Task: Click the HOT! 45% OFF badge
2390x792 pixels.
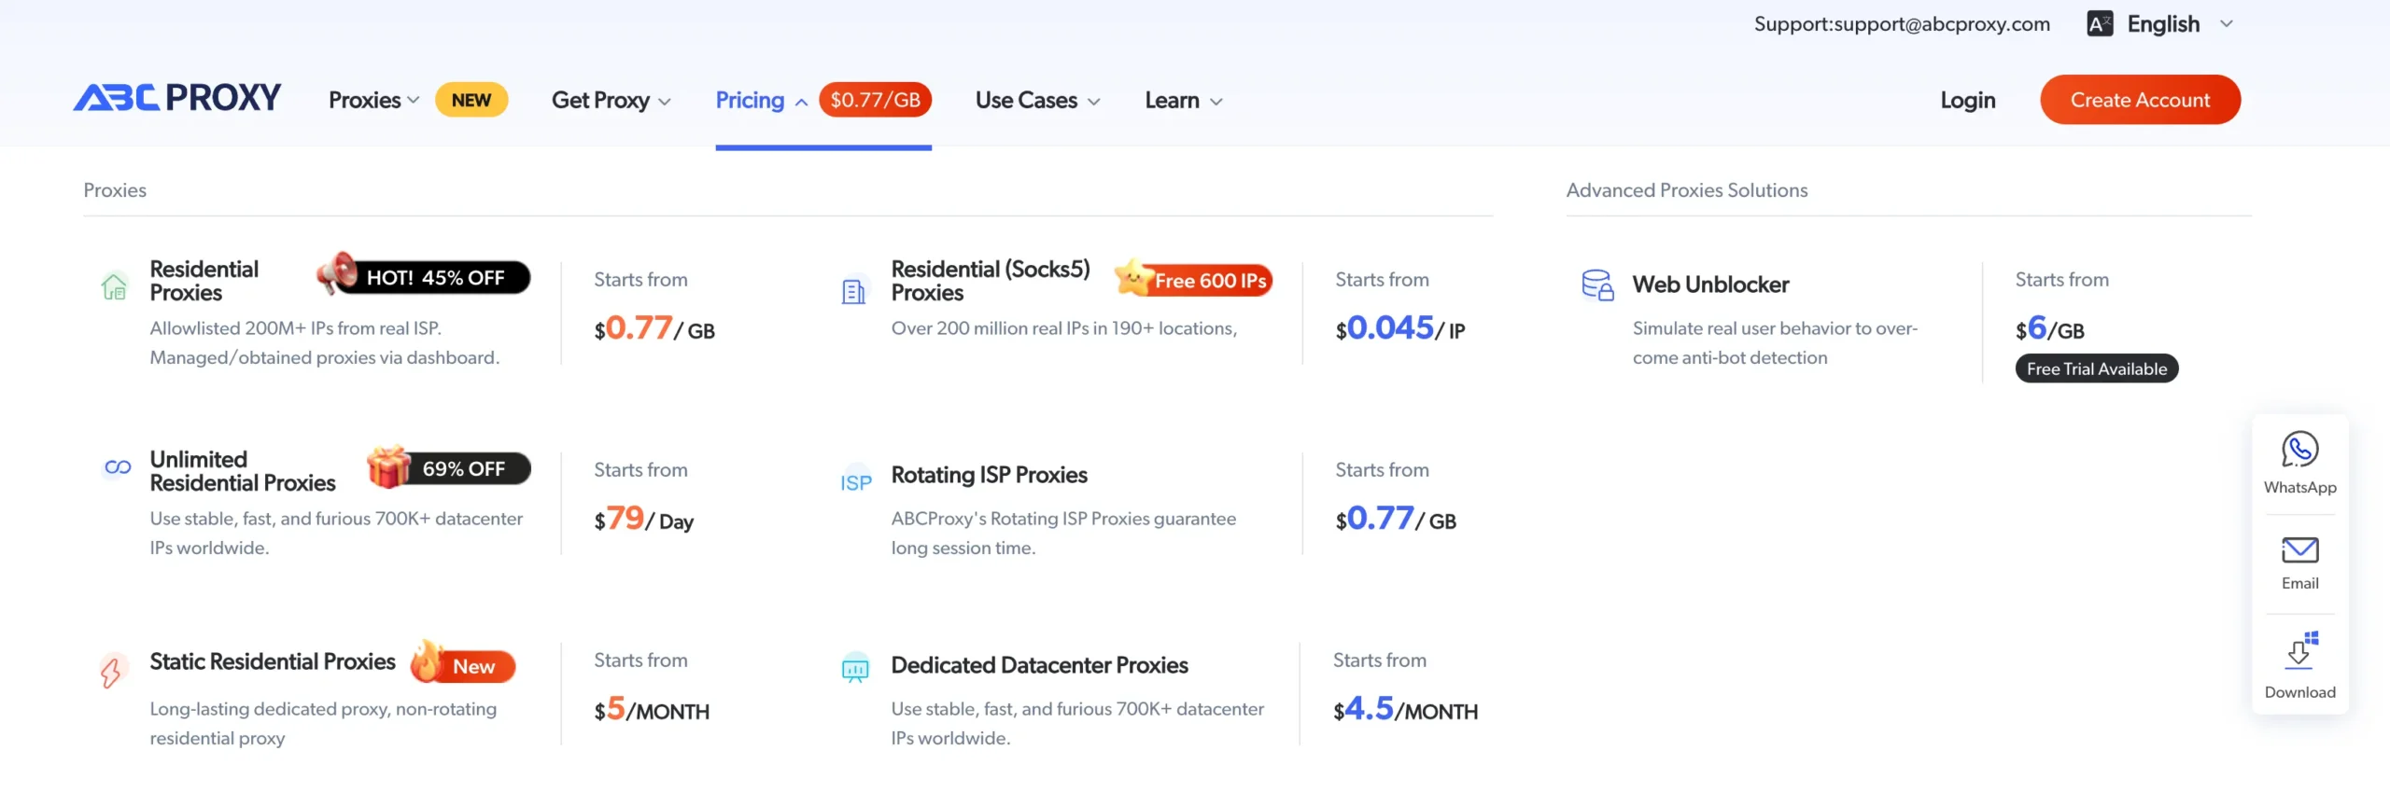Action: [x=424, y=275]
